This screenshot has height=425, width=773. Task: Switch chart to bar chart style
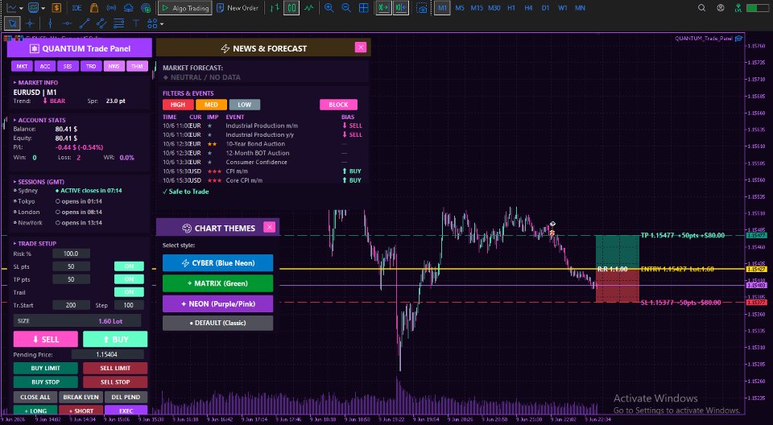[275, 8]
